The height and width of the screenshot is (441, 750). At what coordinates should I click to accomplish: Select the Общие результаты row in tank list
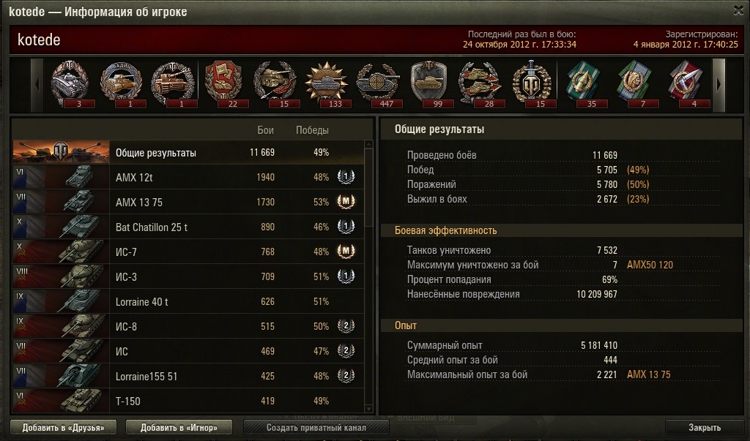(188, 152)
